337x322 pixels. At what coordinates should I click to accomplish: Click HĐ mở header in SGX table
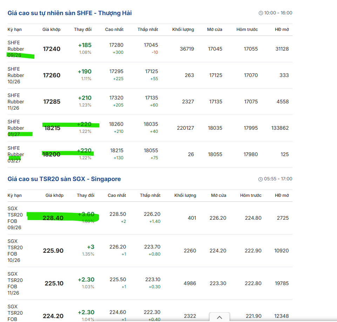point(282,195)
